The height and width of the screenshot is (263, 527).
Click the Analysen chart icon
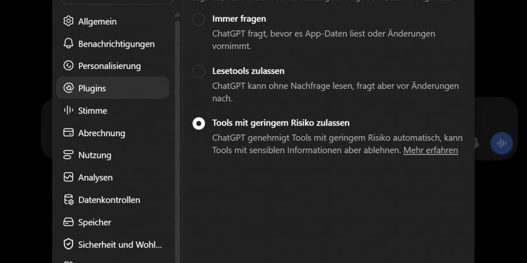pyautogui.click(x=69, y=177)
